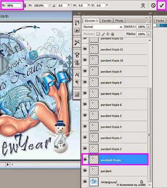Switch to the Pfade tab
The width and height of the screenshot is (167, 188).
(119, 21)
